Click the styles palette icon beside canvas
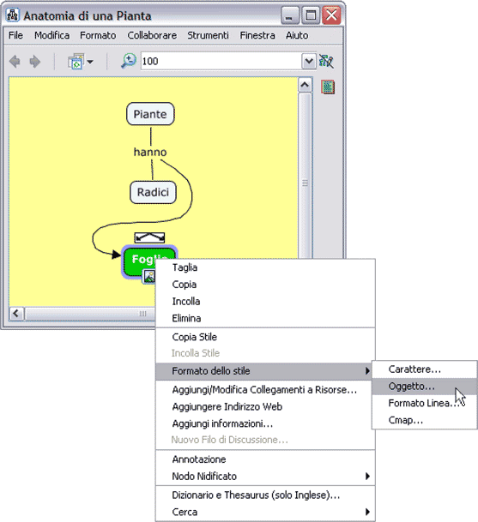Image resolution: width=478 pixels, height=522 pixels. pyautogui.click(x=328, y=87)
